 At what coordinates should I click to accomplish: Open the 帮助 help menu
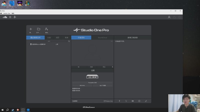point(13,13)
